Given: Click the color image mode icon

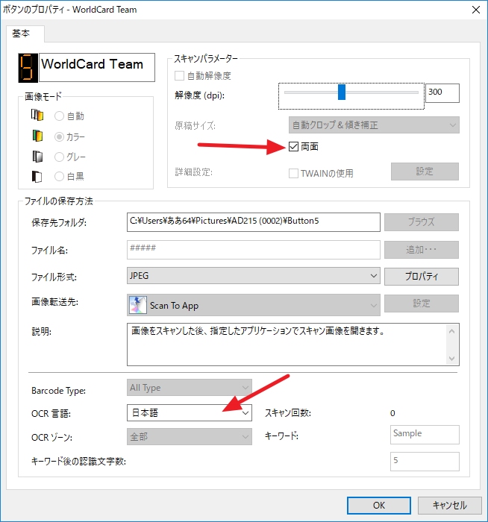Looking at the screenshot, I should click(x=37, y=136).
